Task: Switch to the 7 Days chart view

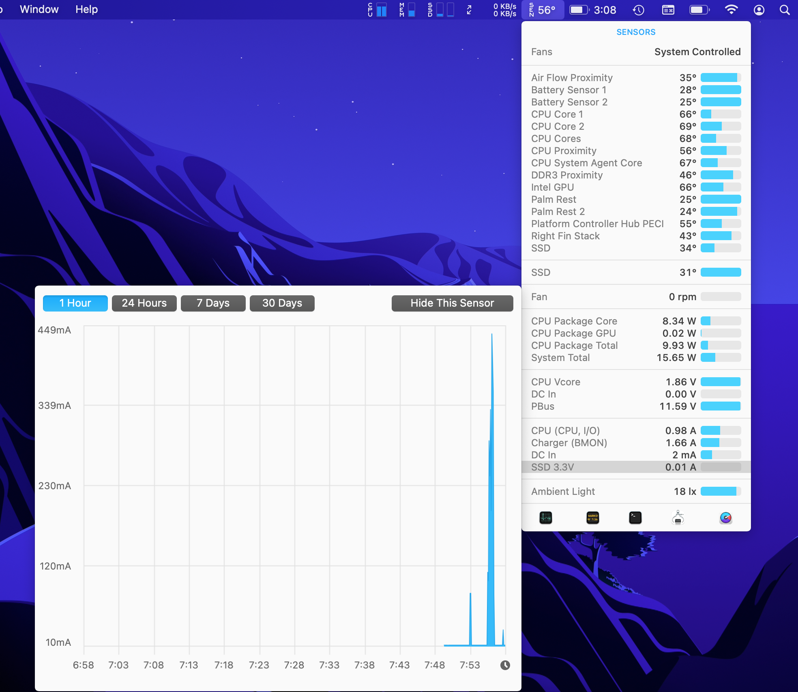Action: tap(213, 303)
